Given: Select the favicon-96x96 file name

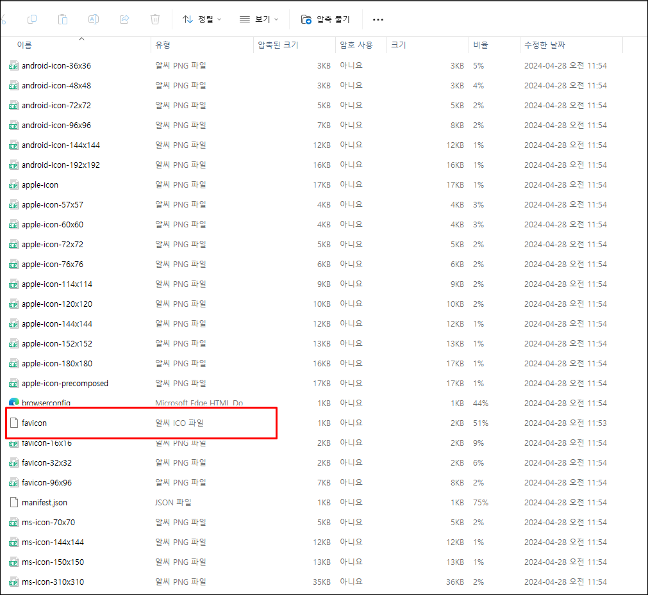Looking at the screenshot, I should click(x=47, y=483).
